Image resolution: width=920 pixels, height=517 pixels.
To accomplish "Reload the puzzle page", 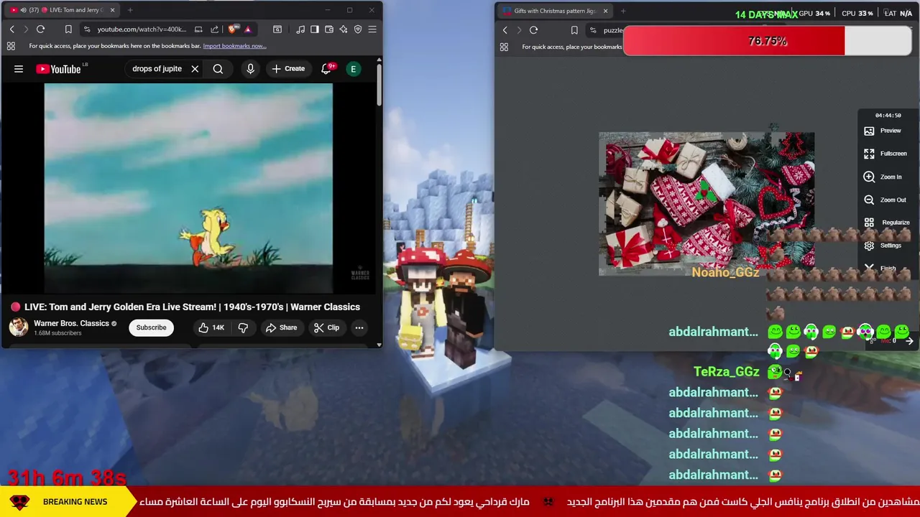I will tap(533, 30).
